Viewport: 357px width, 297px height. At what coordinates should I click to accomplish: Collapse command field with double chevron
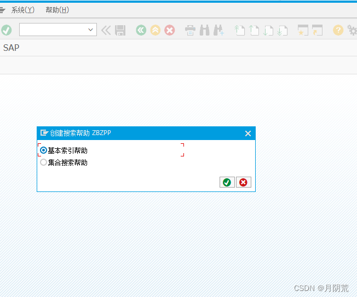click(x=106, y=30)
